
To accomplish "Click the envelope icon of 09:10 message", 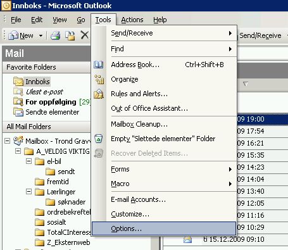I will (x=187, y=239).
